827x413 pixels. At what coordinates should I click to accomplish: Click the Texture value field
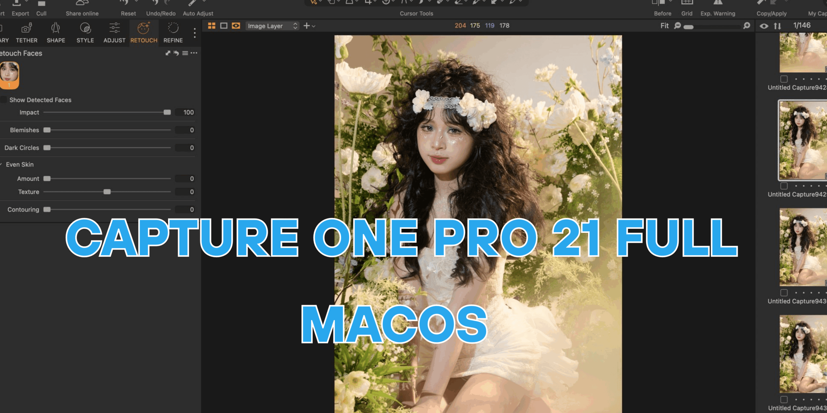(185, 192)
